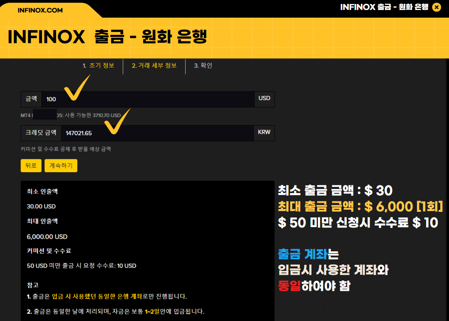Open the INFINOX.COM tab
Screen dimensions: 449x321
pyautogui.click(x=40, y=10)
